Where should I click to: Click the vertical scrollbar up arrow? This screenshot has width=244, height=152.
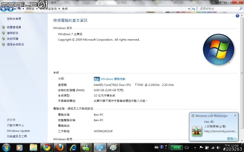click(242, 16)
